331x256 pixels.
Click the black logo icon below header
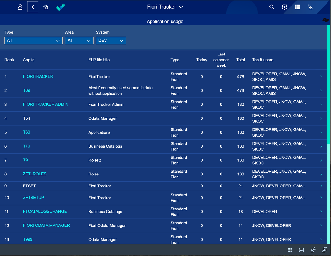click(x=326, y=20)
